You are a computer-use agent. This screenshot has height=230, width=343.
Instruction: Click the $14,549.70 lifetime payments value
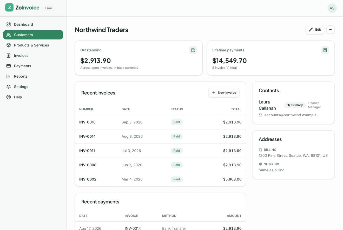pos(229,60)
